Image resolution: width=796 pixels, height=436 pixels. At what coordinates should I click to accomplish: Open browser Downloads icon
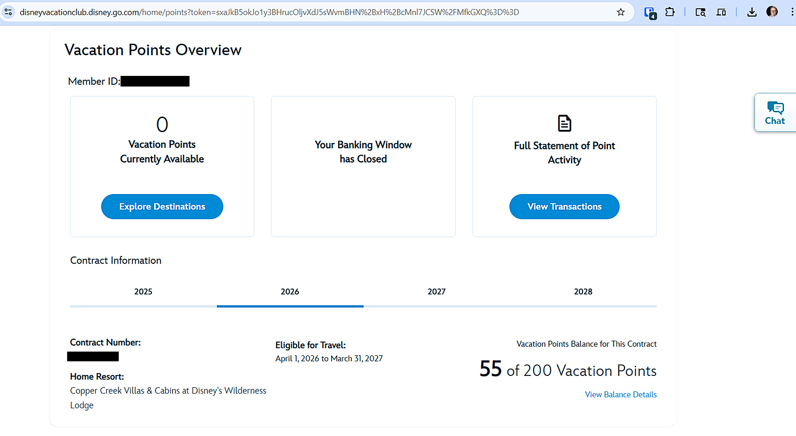[x=752, y=12]
